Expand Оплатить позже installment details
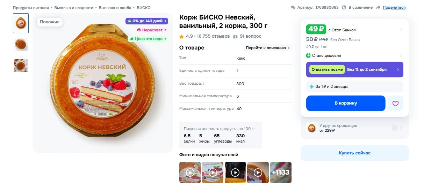Viewport: 424px width, 183px height. (398, 69)
